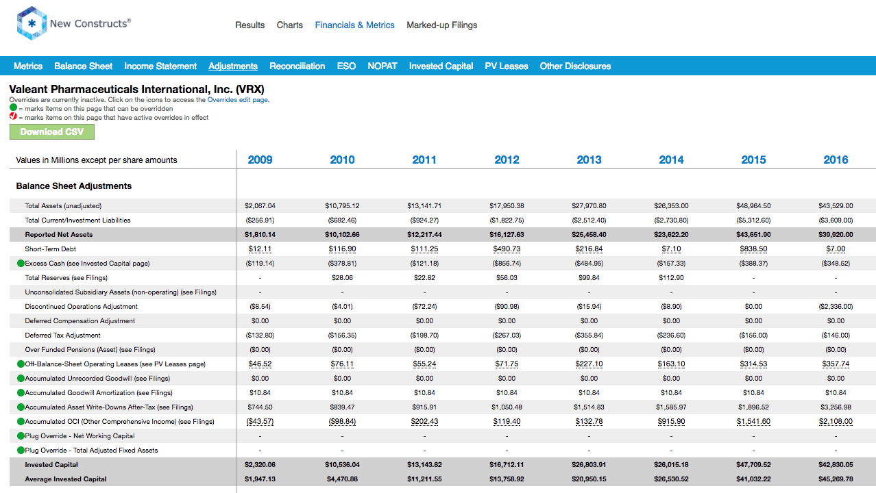Click 2013 Average Invested Capital value $20,950.15

pyautogui.click(x=589, y=479)
